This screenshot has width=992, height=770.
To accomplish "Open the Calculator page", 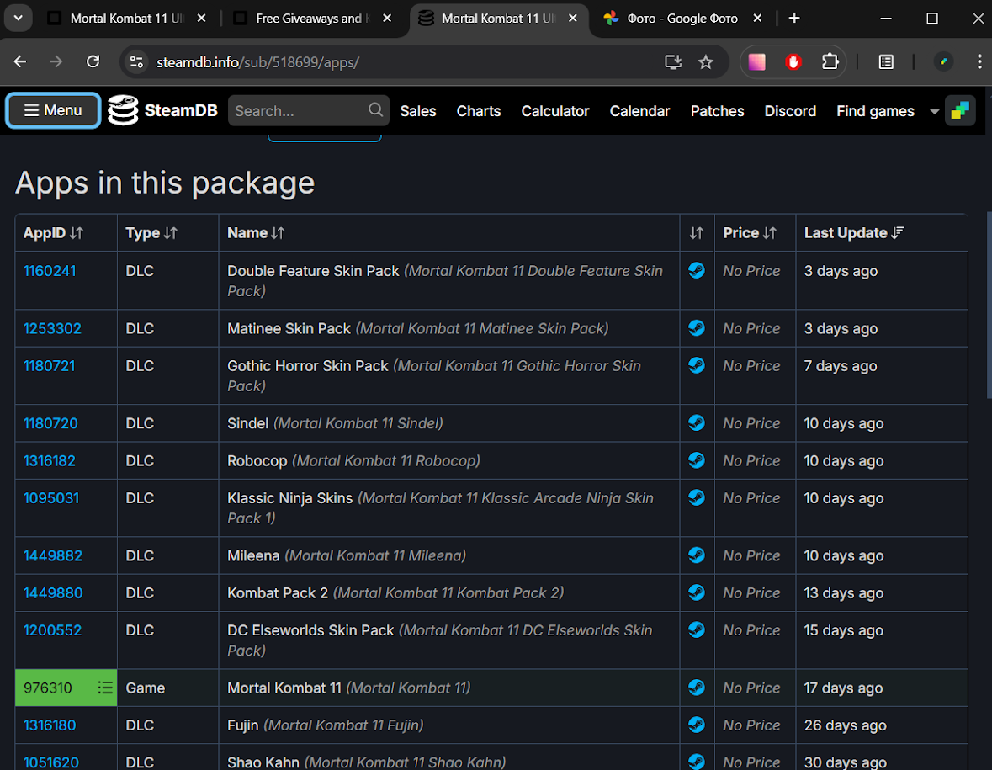I will (x=554, y=111).
